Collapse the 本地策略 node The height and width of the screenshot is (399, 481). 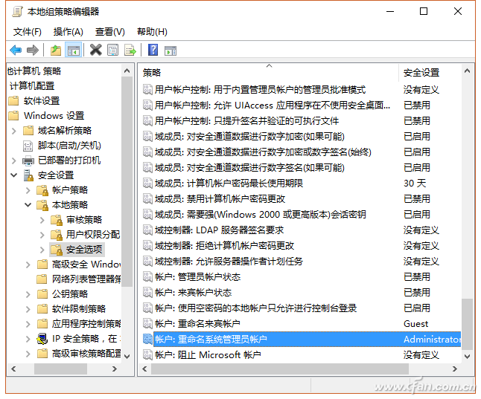point(28,205)
